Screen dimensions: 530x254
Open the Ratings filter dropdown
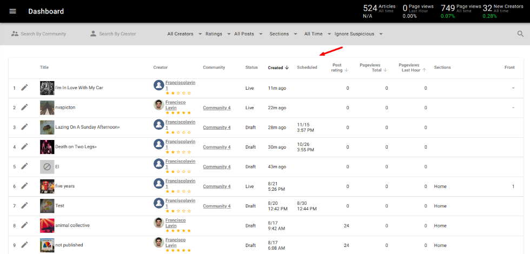217,34
